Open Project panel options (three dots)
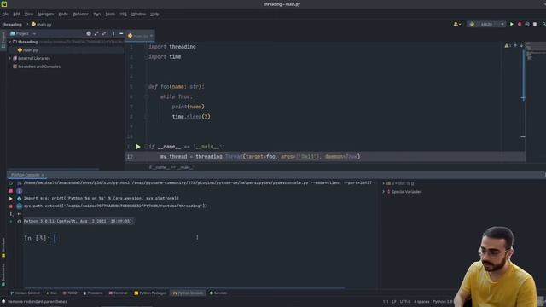The height and width of the screenshot is (307, 546). click(x=113, y=33)
